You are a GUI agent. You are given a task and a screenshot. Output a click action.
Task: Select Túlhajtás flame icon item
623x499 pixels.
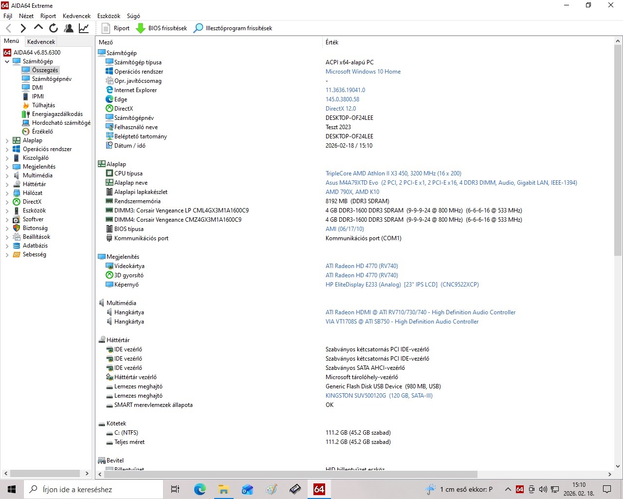[26, 105]
